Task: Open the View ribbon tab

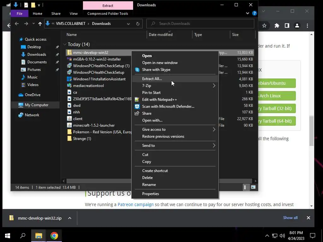Action: pyautogui.click(x=73, y=14)
